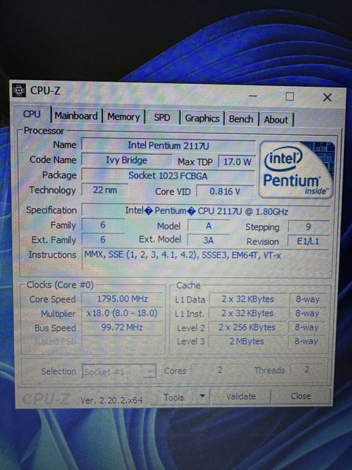Click the Name field Intel Pentium 2117U
The image size is (352, 470).
pos(168,146)
